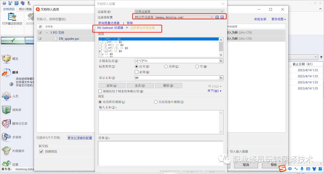Image resolution: width=324 pixels, height=174 pixels.
Task: Click the rules list scroll-up arrow
Action: (221, 40)
